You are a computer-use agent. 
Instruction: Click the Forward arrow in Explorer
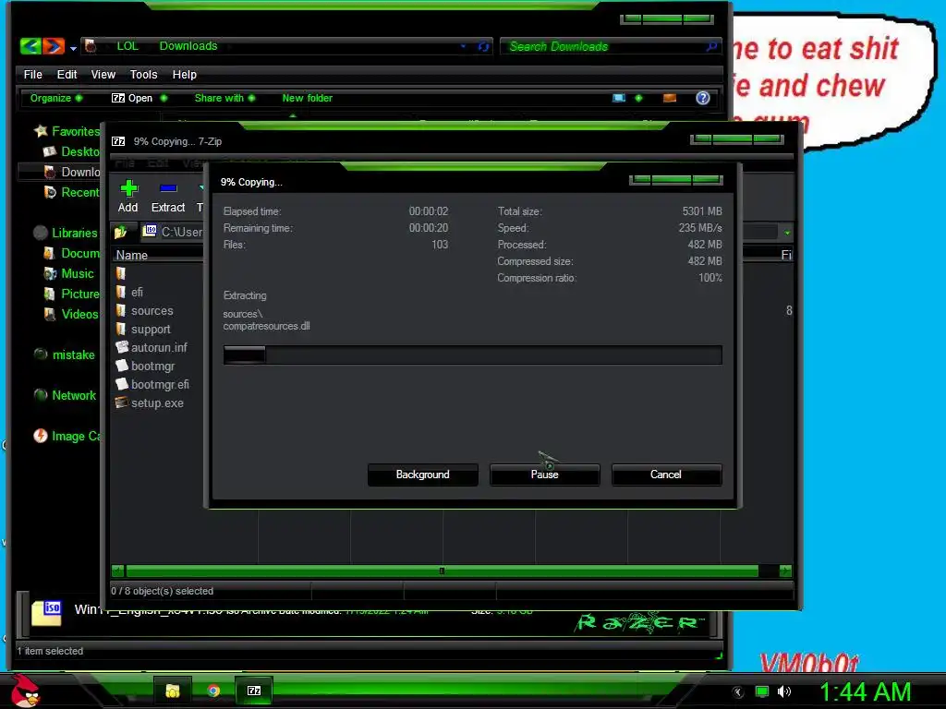coord(53,46)
